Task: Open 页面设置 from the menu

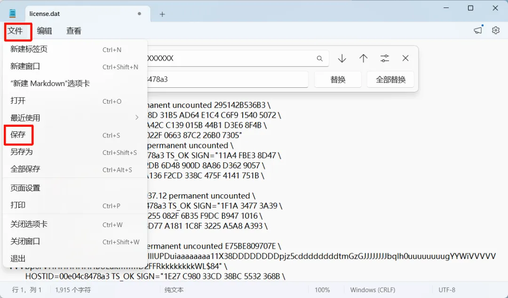Action: click(x=75, y=188)
